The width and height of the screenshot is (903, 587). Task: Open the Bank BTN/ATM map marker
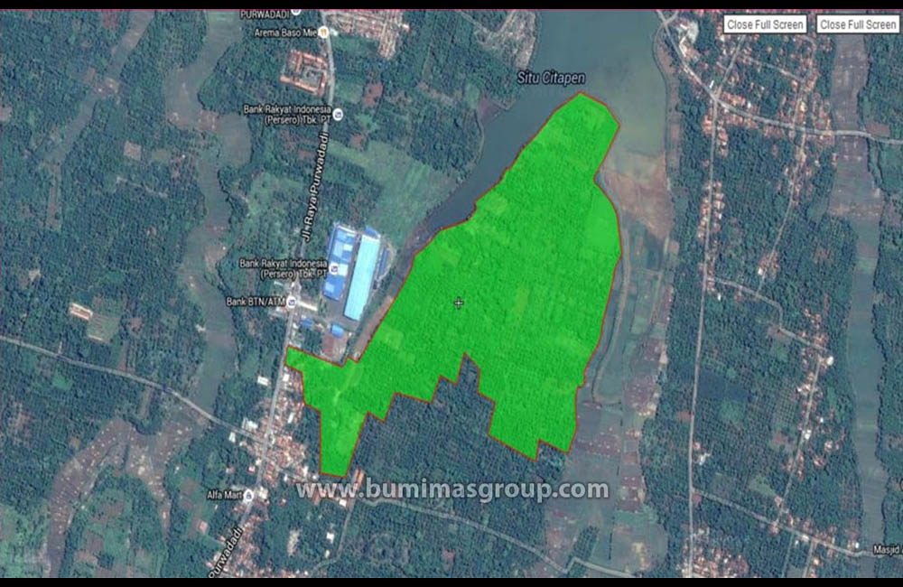click(x=291, y=301)
